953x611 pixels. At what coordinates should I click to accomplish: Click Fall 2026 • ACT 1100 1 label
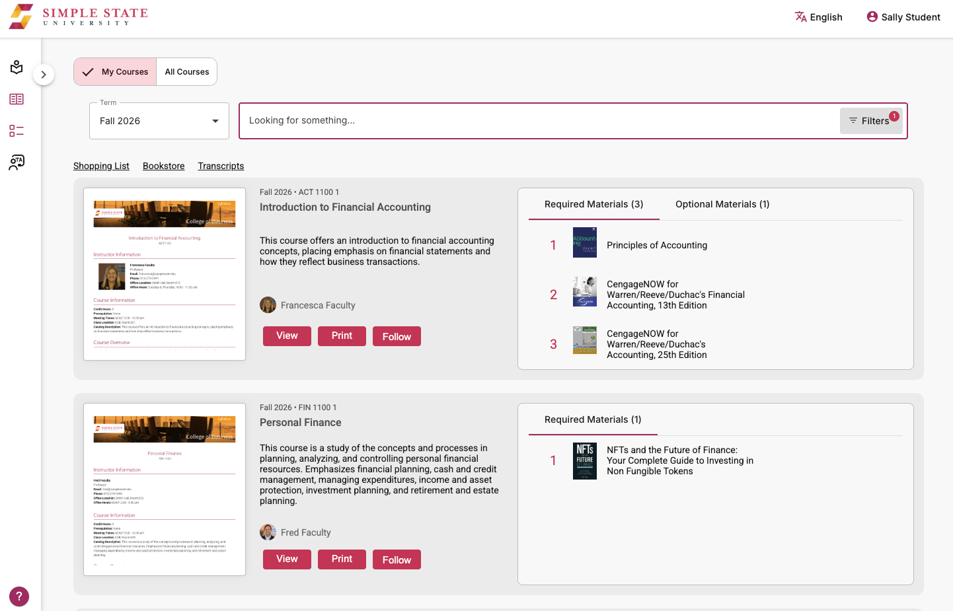299,192
